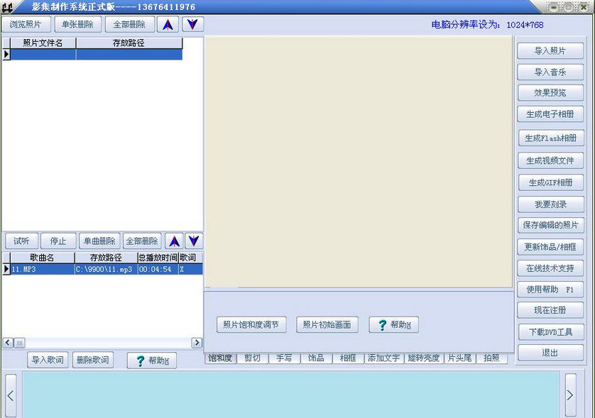Click 生成Flash相册 to create Flash album
The height and width of the screenshot is (418, 595).
[551, 137]
